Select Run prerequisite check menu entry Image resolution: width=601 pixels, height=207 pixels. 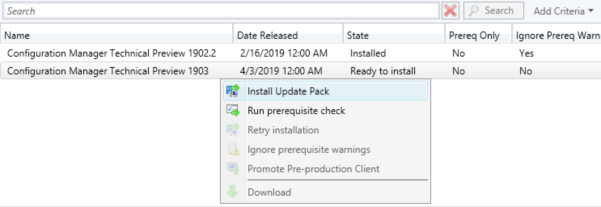tap(326, 110)
